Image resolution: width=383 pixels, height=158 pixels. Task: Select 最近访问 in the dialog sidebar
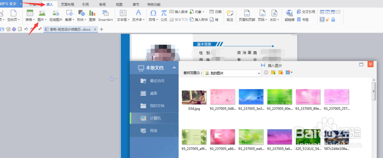(154, 81)
